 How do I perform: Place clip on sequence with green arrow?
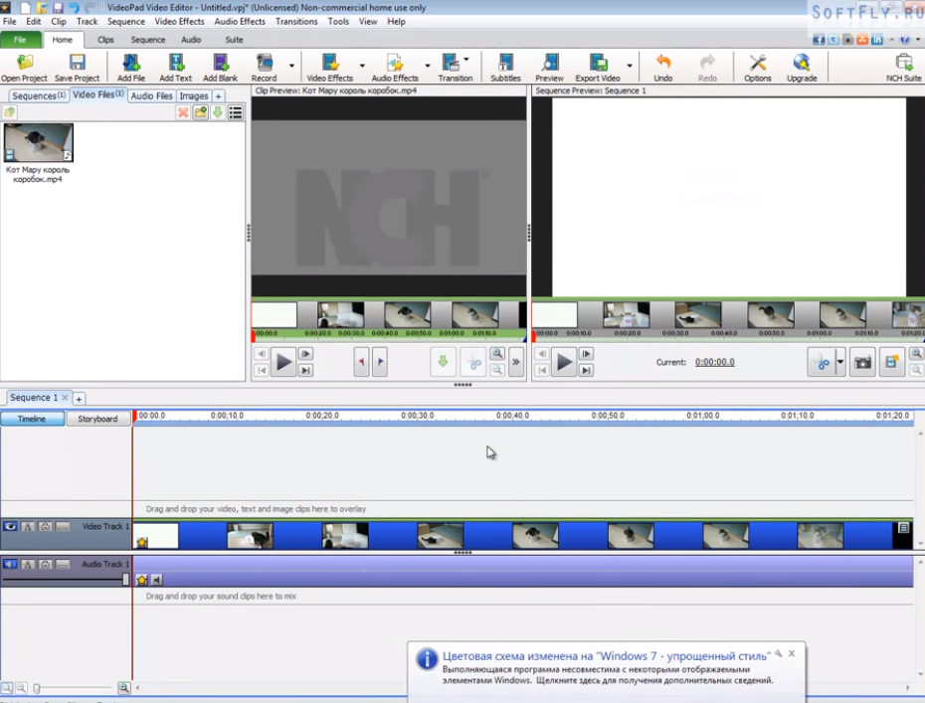[x=443, y=362]
